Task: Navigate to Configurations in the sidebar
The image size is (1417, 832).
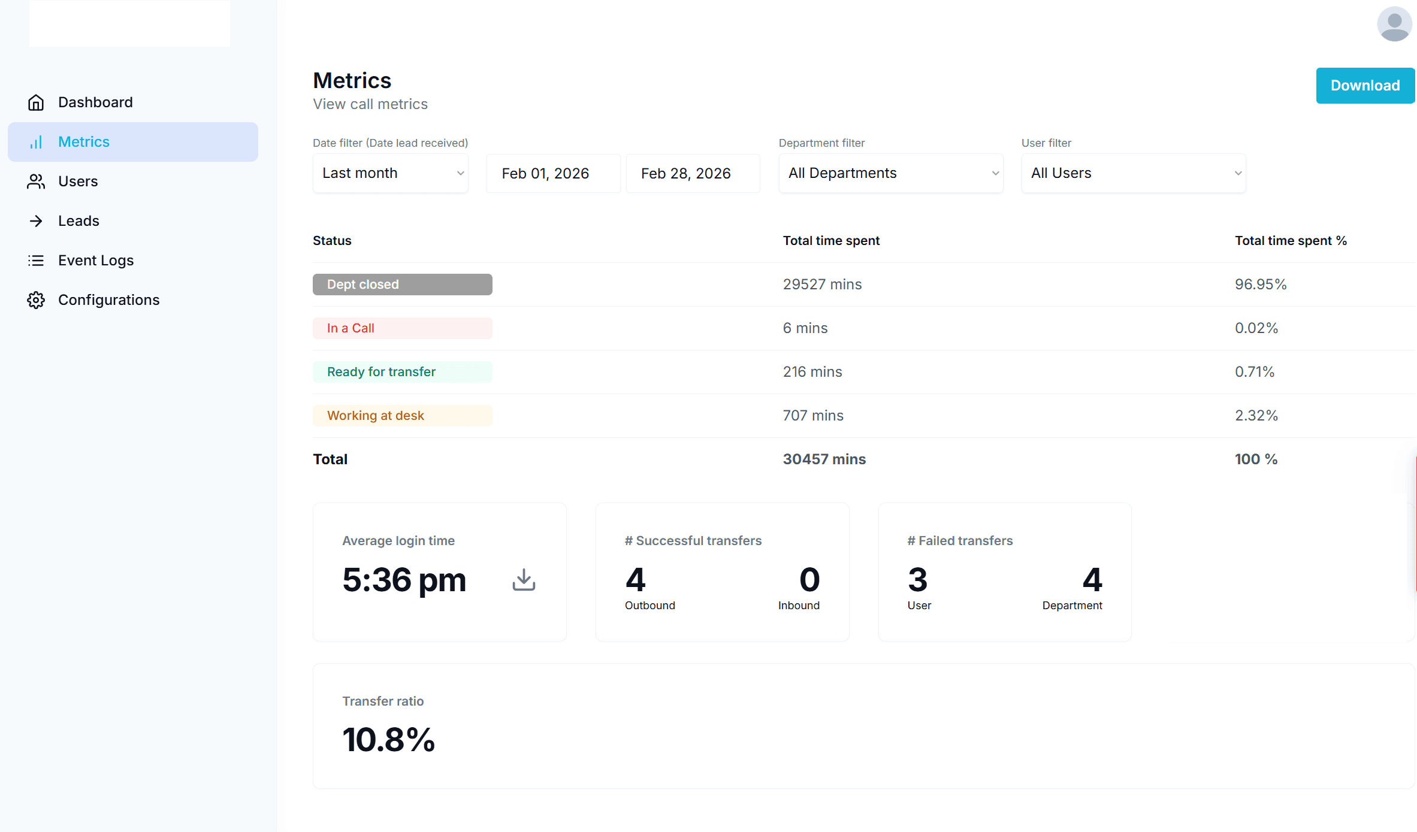Action: [108, 300]
